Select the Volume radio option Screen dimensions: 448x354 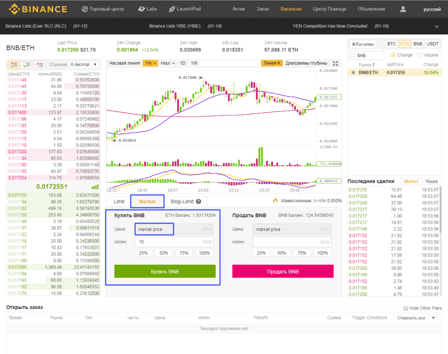tap(420, 55)
